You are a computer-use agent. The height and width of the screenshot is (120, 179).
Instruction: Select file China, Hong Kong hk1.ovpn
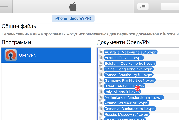pyautogui.click(x=129, y=69)
